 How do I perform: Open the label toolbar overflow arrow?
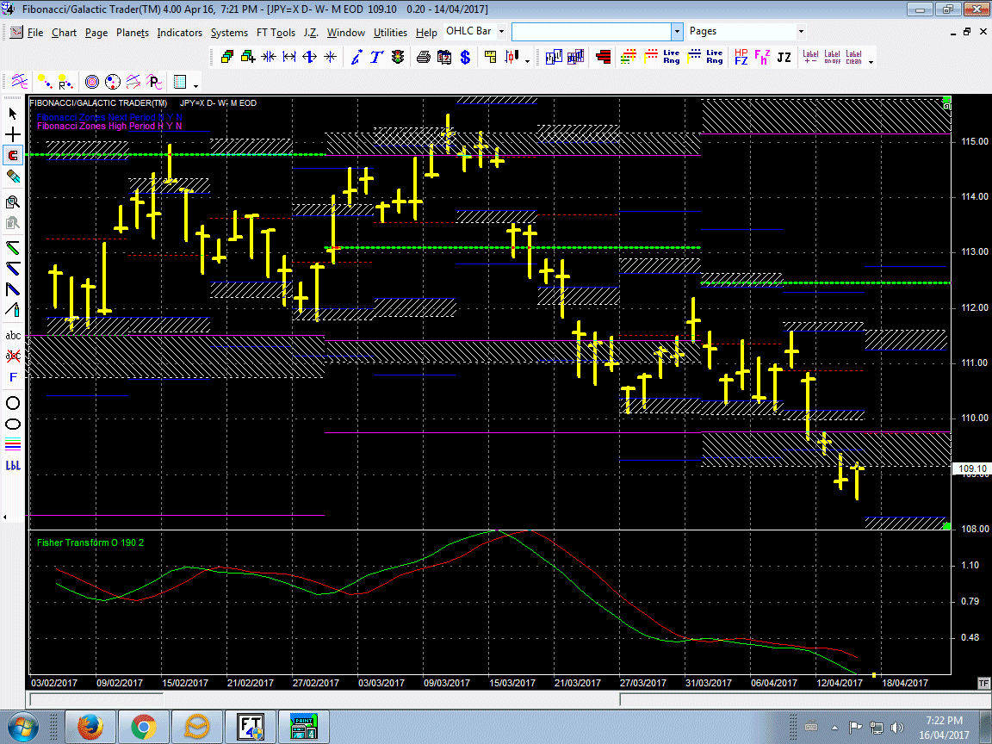(x=871, y=61)
